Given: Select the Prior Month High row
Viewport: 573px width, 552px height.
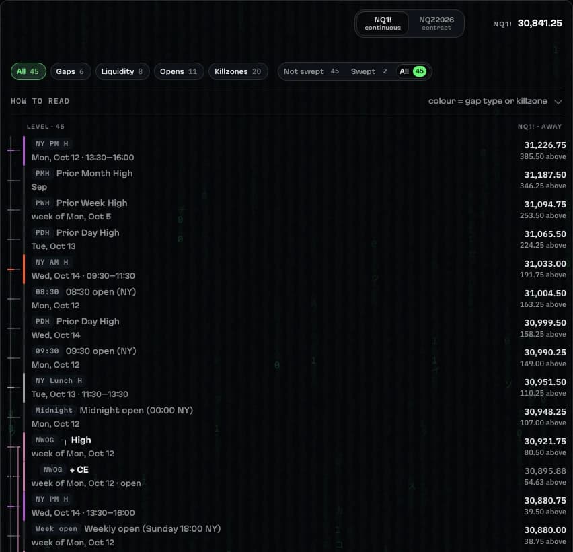Looking at the screenshot, I should (x=295, y=180).
